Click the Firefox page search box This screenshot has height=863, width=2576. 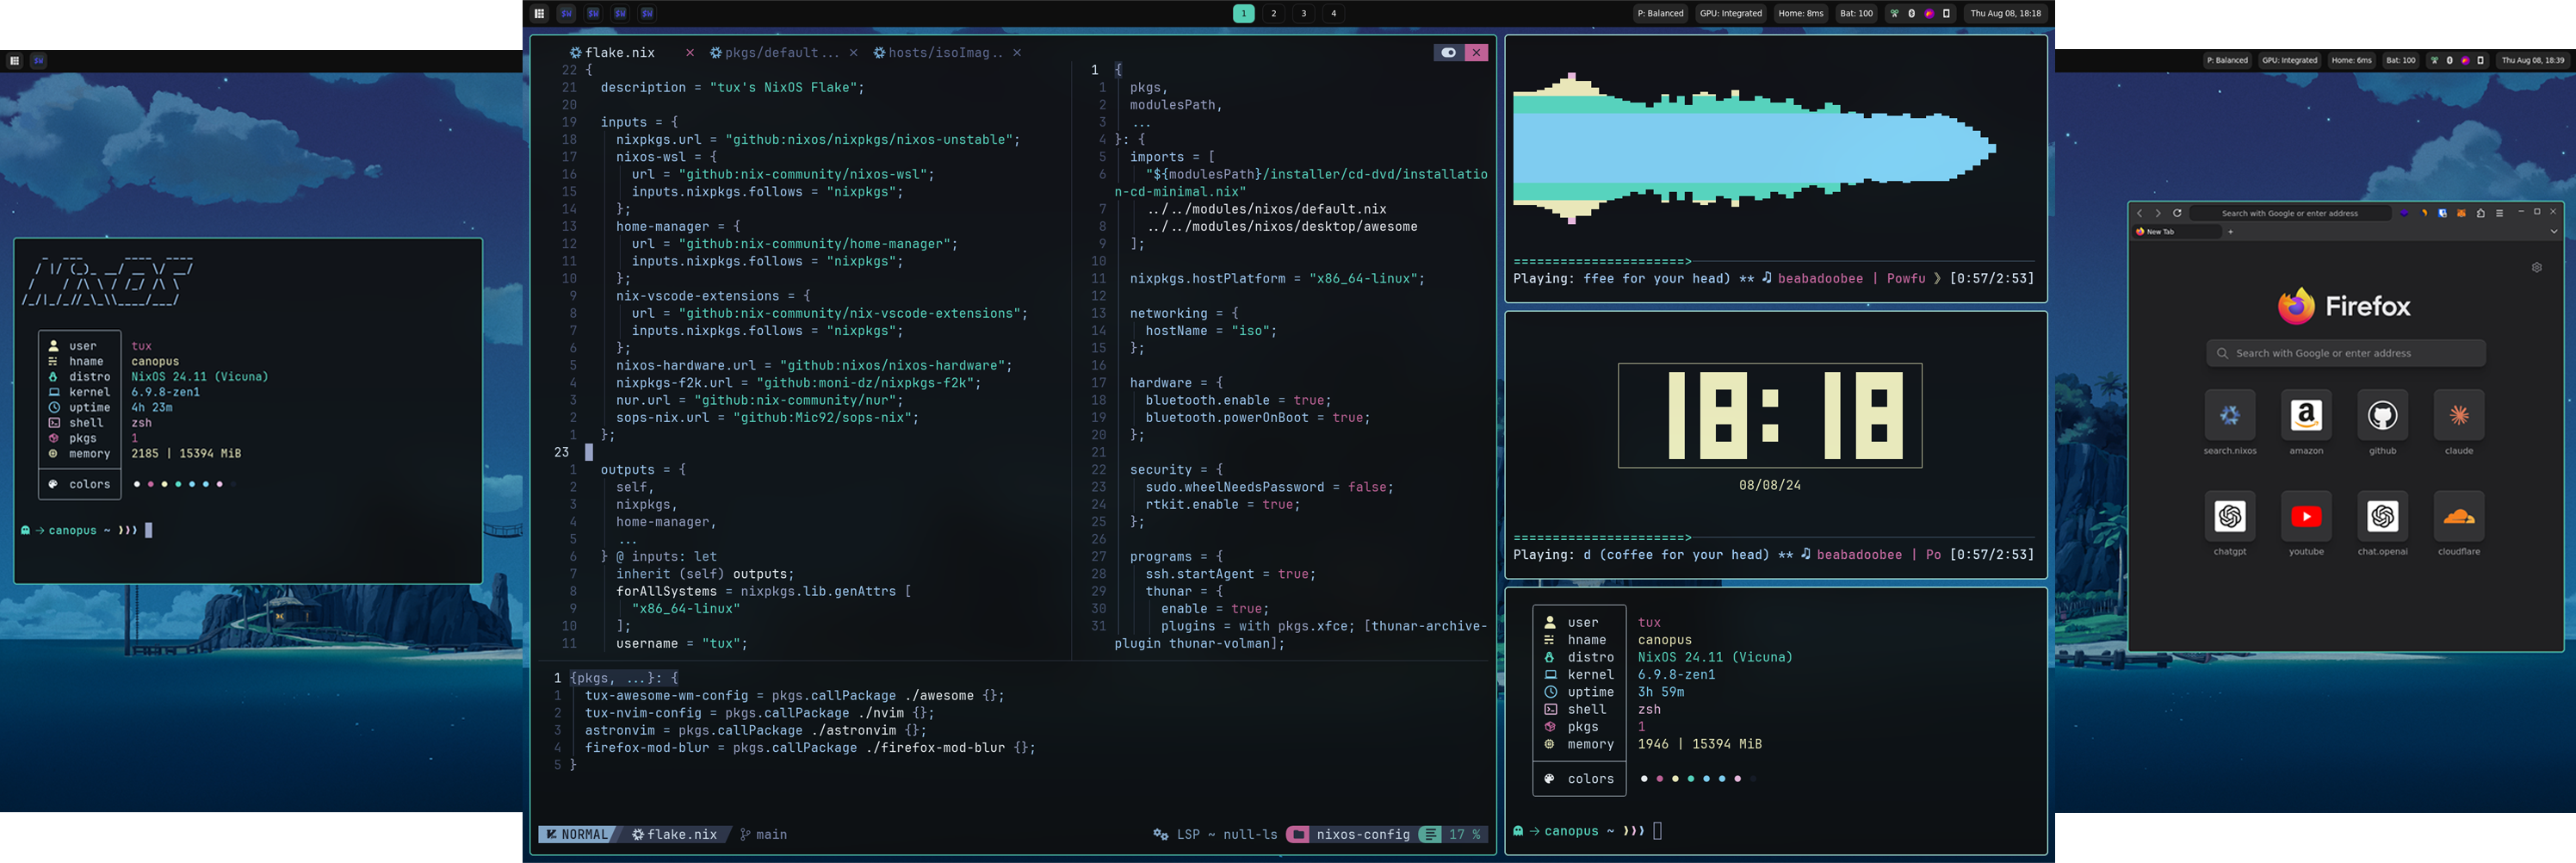point(2345,353)
